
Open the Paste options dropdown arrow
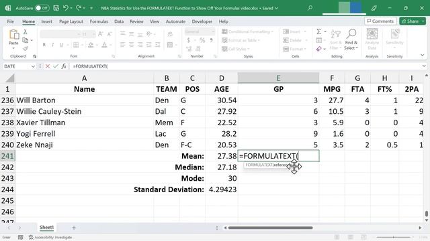click(x=13, y=48)
